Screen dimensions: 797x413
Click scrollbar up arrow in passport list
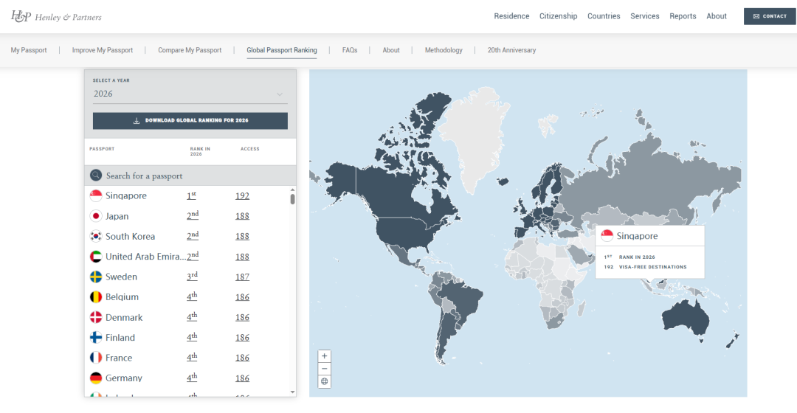292,190
